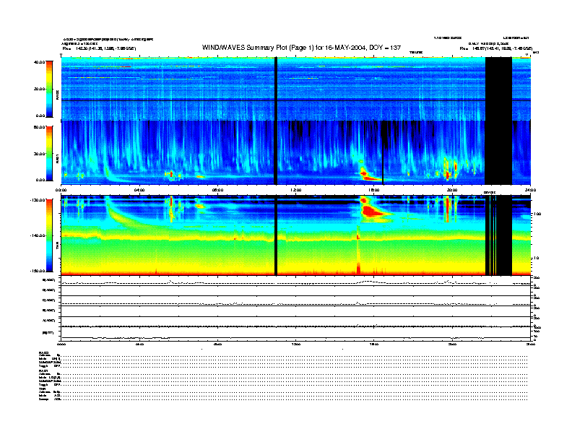Screen dimensions: 572x442
Task: Click the middle spectrogram color scale bar
Action: pyautogui.click(x=49, y=152)
